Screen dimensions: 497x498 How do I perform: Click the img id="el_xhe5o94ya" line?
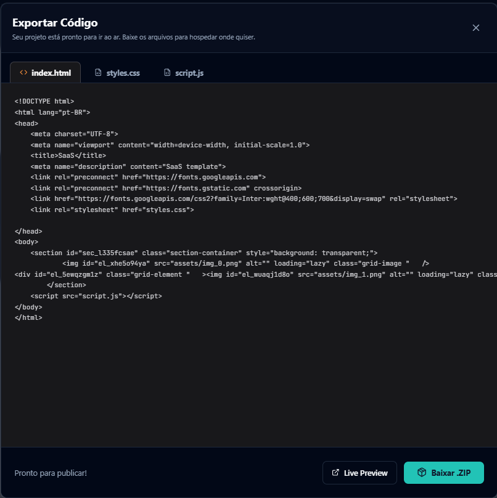click(x=245, y=264)
